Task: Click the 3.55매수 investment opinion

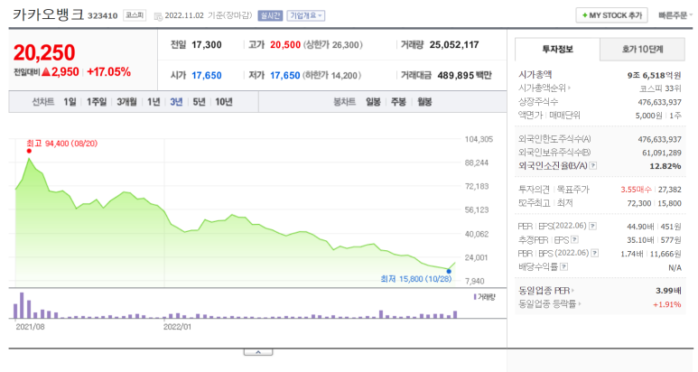Action: pos(636,190)
